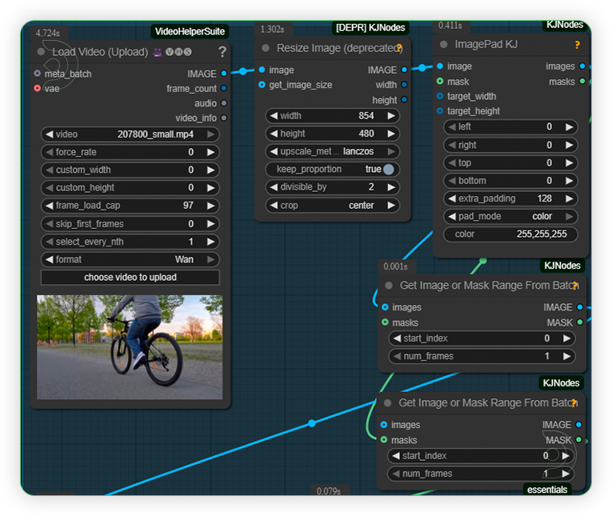Click the link midpoint dot between Resize and ImagePad
Screen dimensions: 612x516
click(x=422, y=68)
